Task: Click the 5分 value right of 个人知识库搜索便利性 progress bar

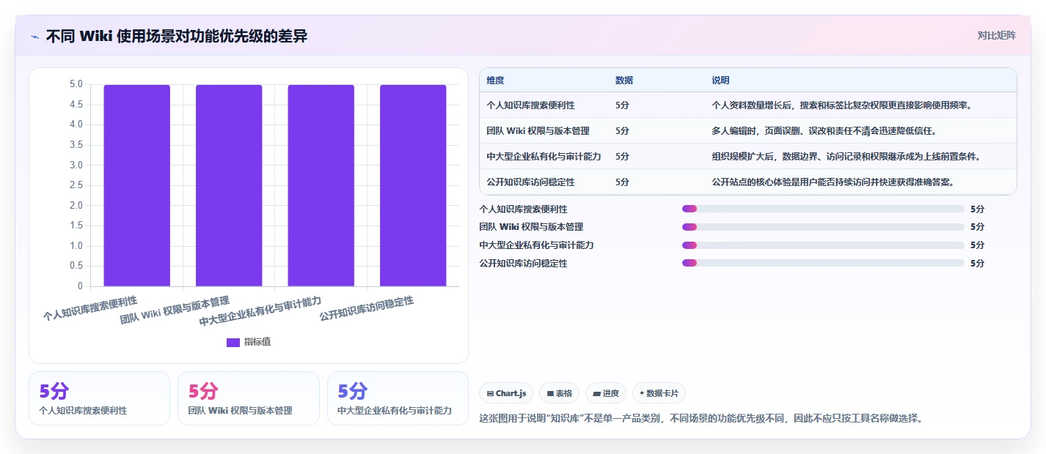Action: (977, 209)
